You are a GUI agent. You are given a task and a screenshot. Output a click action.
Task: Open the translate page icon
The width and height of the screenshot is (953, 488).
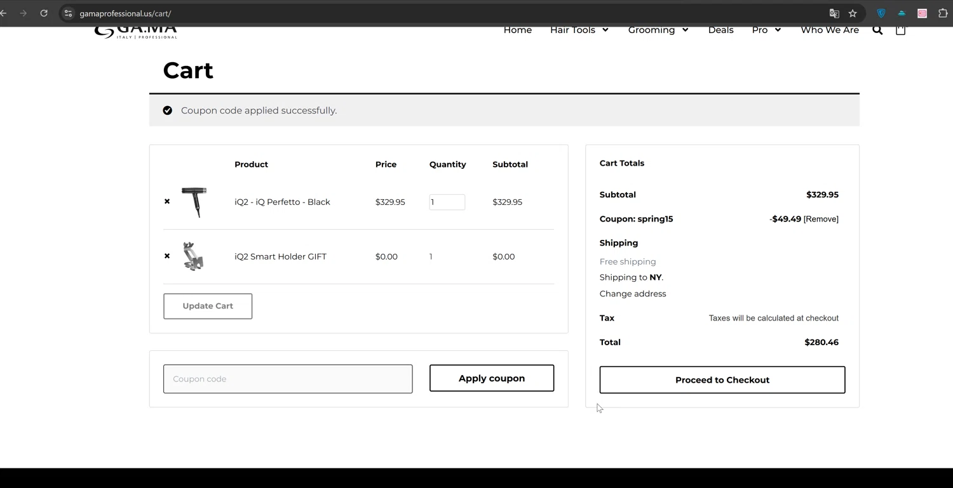[x=834, y=13]
